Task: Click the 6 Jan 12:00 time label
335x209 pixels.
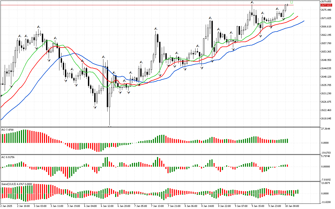Action: coord(108,206)
